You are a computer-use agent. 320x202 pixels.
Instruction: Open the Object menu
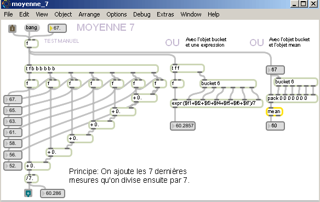63,14
